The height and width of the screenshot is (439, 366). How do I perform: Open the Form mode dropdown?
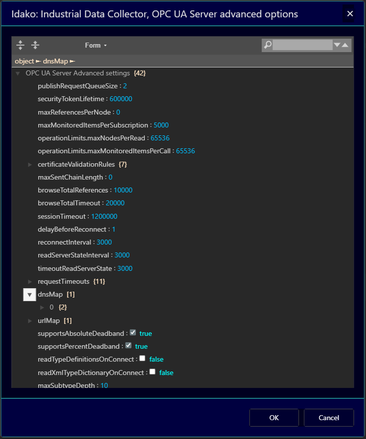pos(96,45)
